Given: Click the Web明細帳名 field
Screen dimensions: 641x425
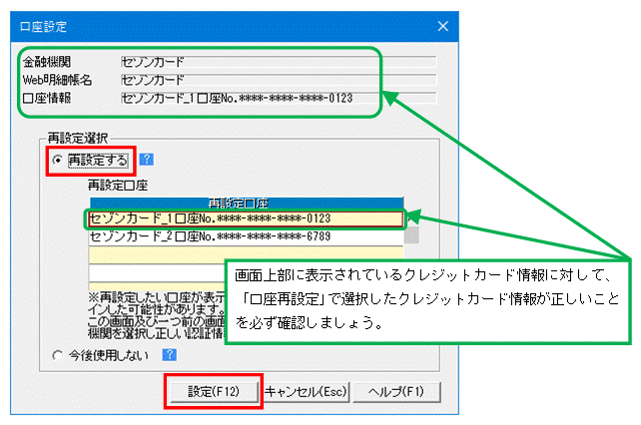Looking at the screenshot, I should point(279,80).
